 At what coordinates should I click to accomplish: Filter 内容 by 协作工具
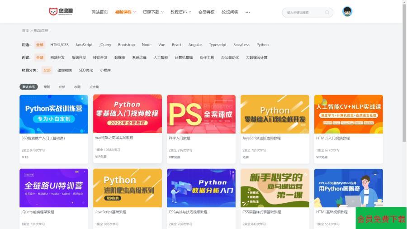pyautogui.click(x=207, y=57)
